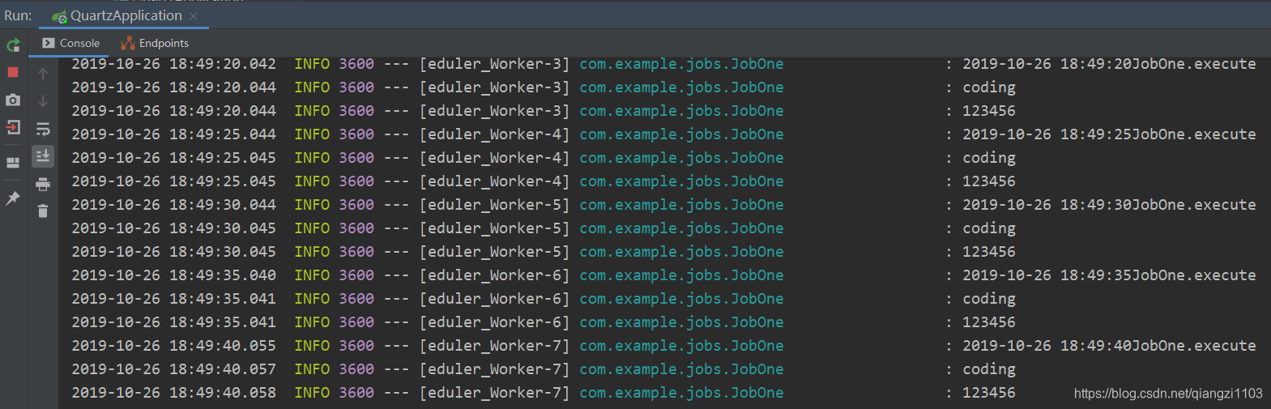
Task: Click [eduler_Worker-4] on the 18:49:25.044 row
Action: 494,134
